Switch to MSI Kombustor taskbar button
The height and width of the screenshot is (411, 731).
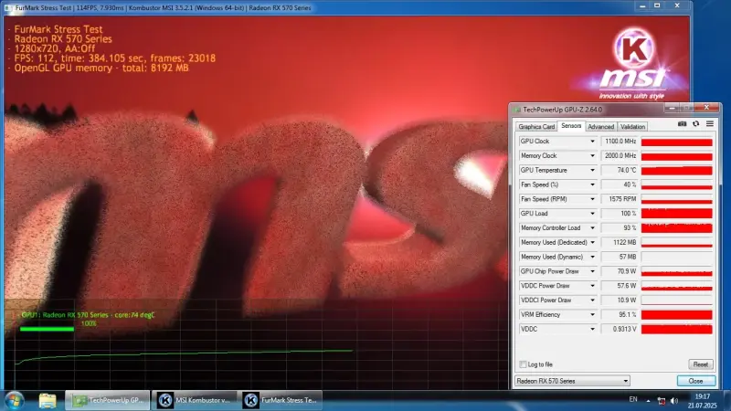click(x=196, y=400)
